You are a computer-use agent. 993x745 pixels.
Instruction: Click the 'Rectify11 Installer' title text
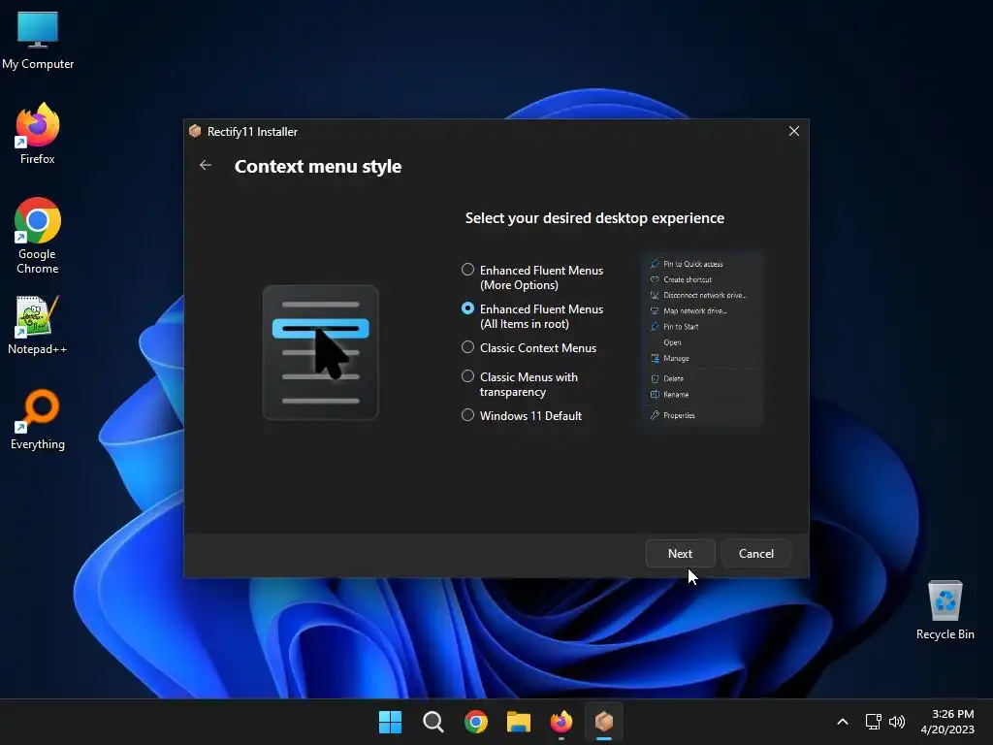coord(252,132)
